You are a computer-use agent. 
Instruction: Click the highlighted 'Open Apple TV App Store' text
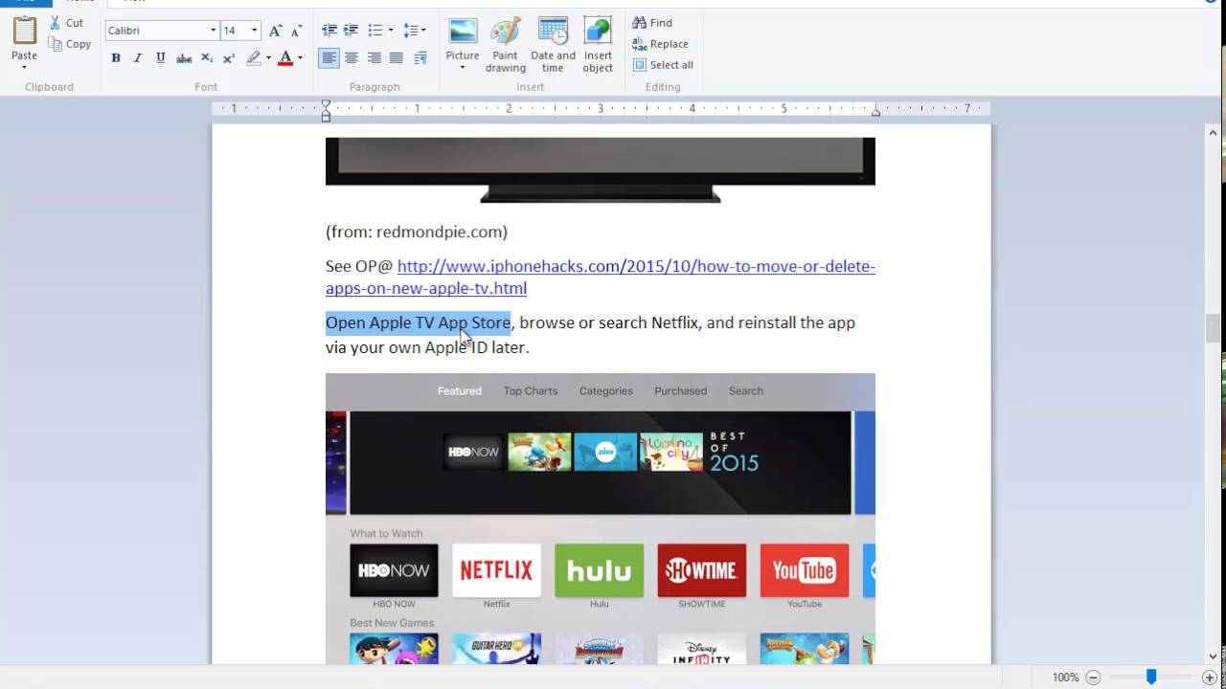click(x=419, y=322)
